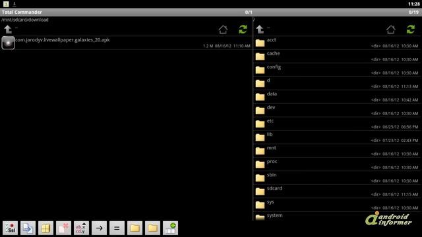Image resolution: width=422 pixels, height=237 pixels.
Task: Tap home icon in left panel
Action: click(x=223, y=29)
